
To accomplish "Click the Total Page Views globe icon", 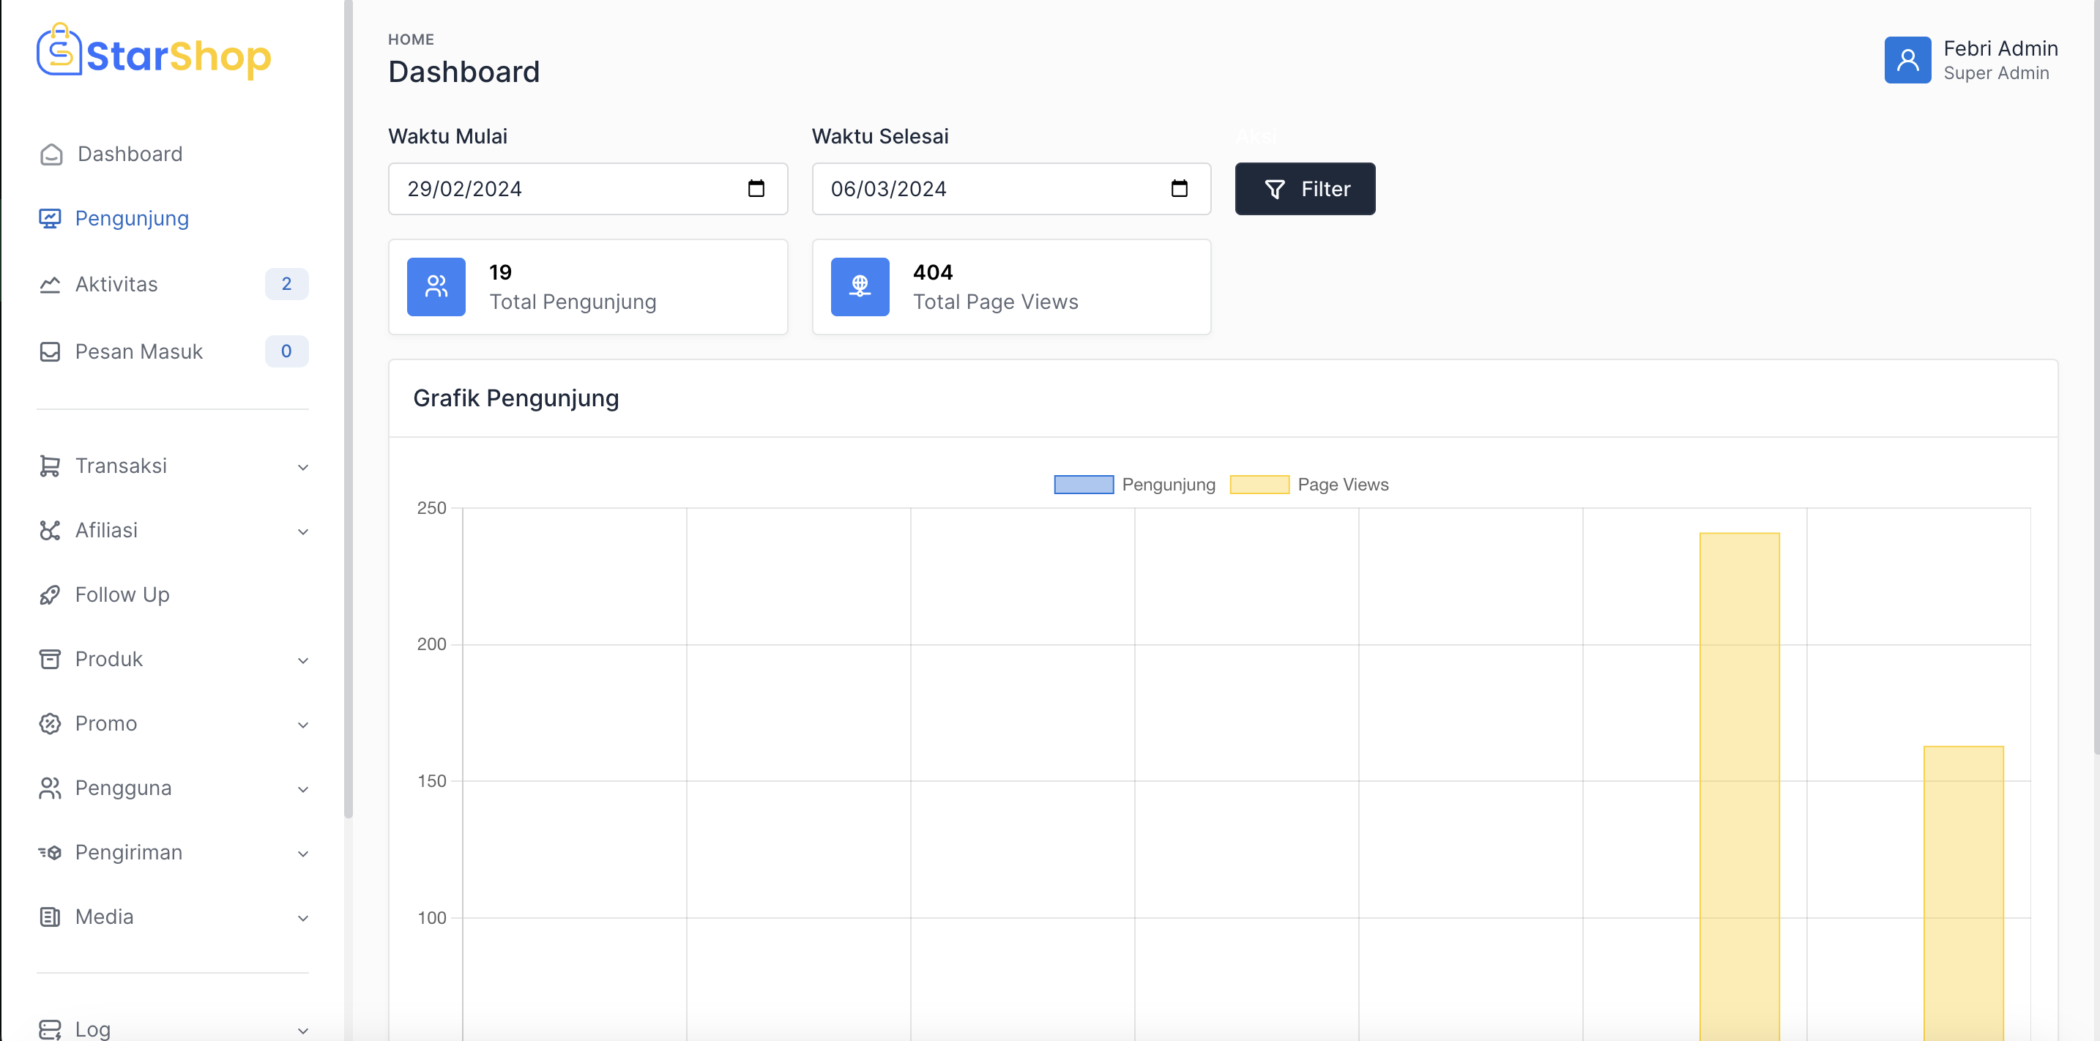I will click(x=859, y=286).
